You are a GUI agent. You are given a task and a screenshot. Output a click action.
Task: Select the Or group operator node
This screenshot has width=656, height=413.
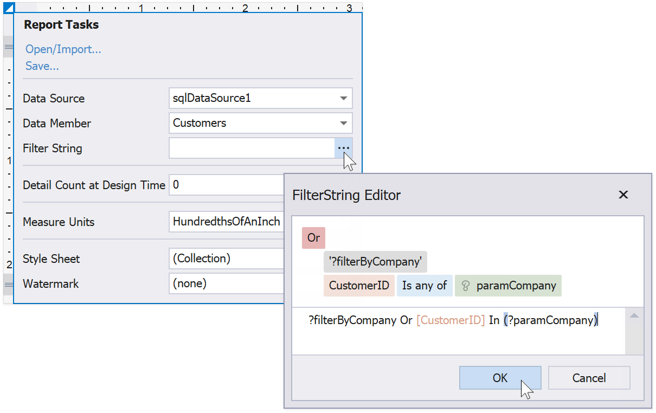(313, 238)
